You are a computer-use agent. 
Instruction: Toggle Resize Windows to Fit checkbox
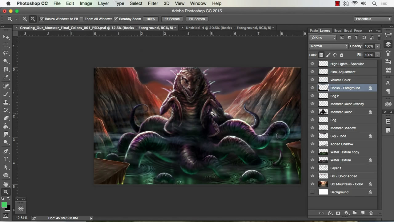tap(42, 19)
